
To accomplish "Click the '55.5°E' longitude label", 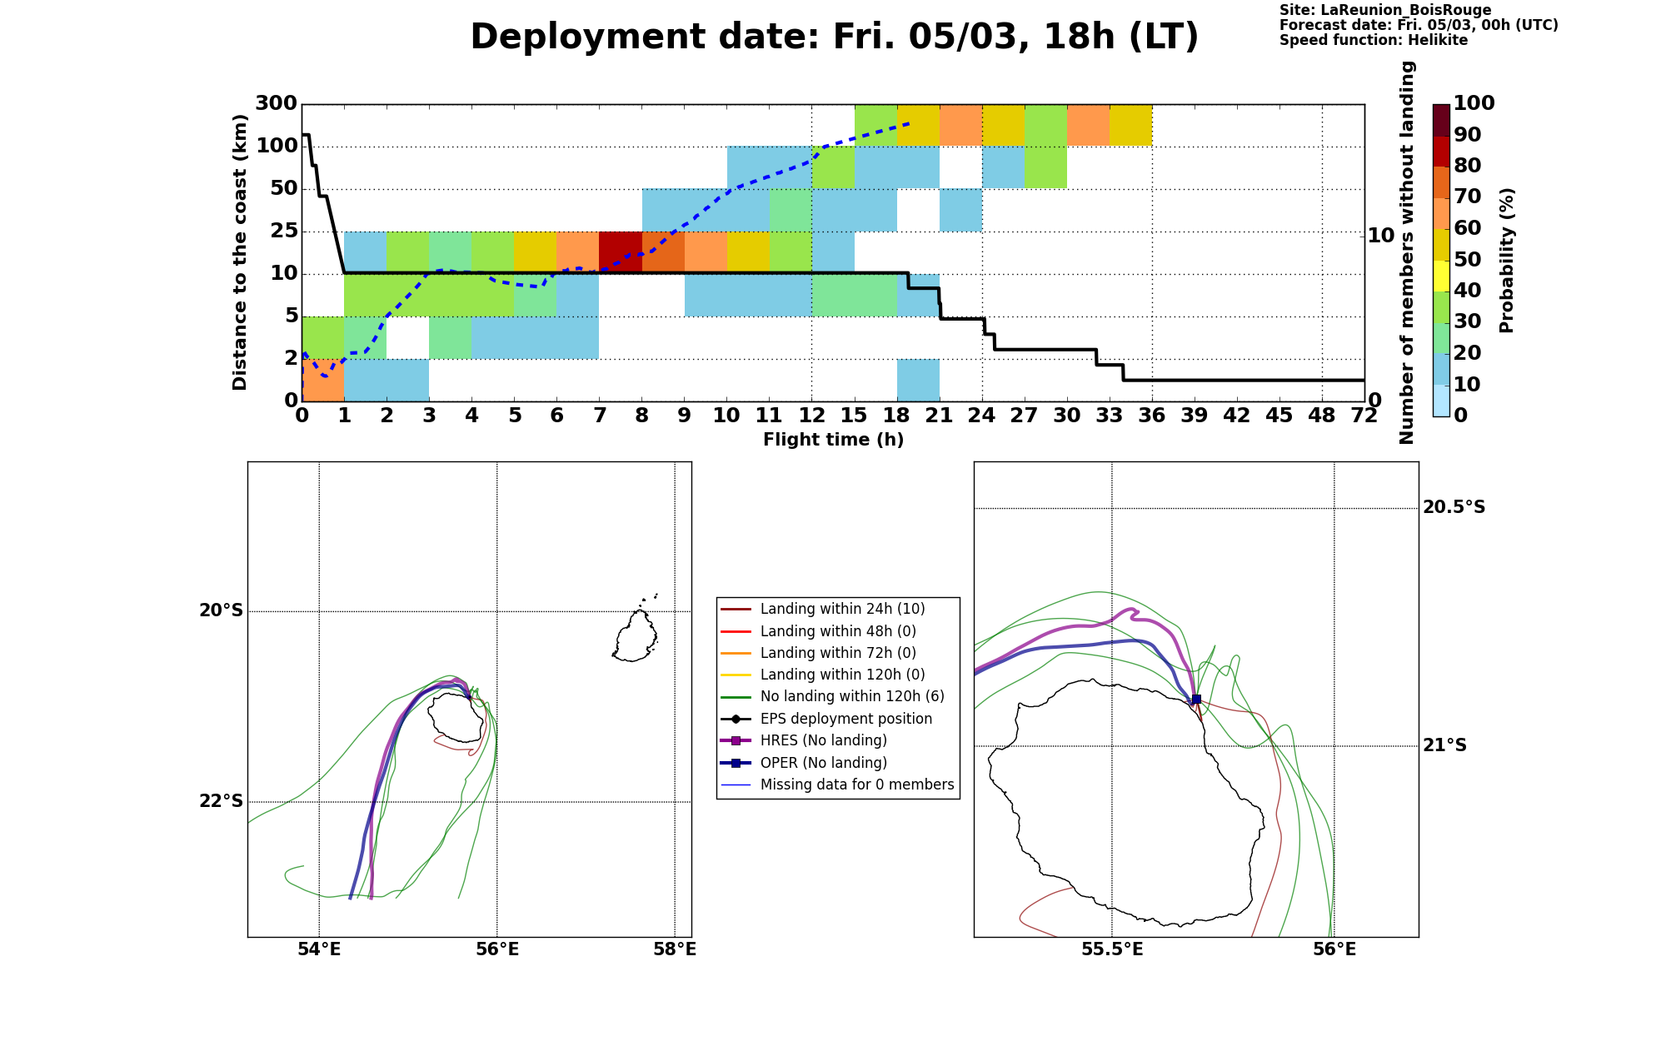I will pyautogui.click(x=1112, y=949).
